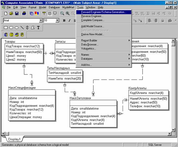Screen dimensions: 178x147
Task: Click the third ModelMart icon with blue arrow
Action: (17, 35)
